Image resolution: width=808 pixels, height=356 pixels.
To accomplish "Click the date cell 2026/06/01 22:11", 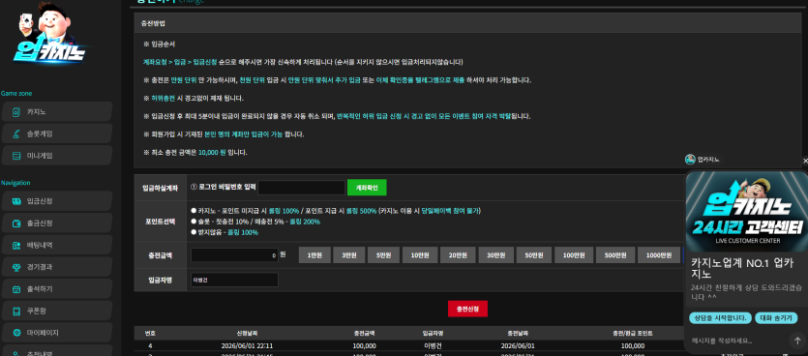I will click(x=247, y=345).
